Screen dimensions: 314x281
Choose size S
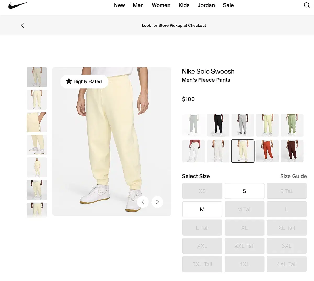click(244, 191)
